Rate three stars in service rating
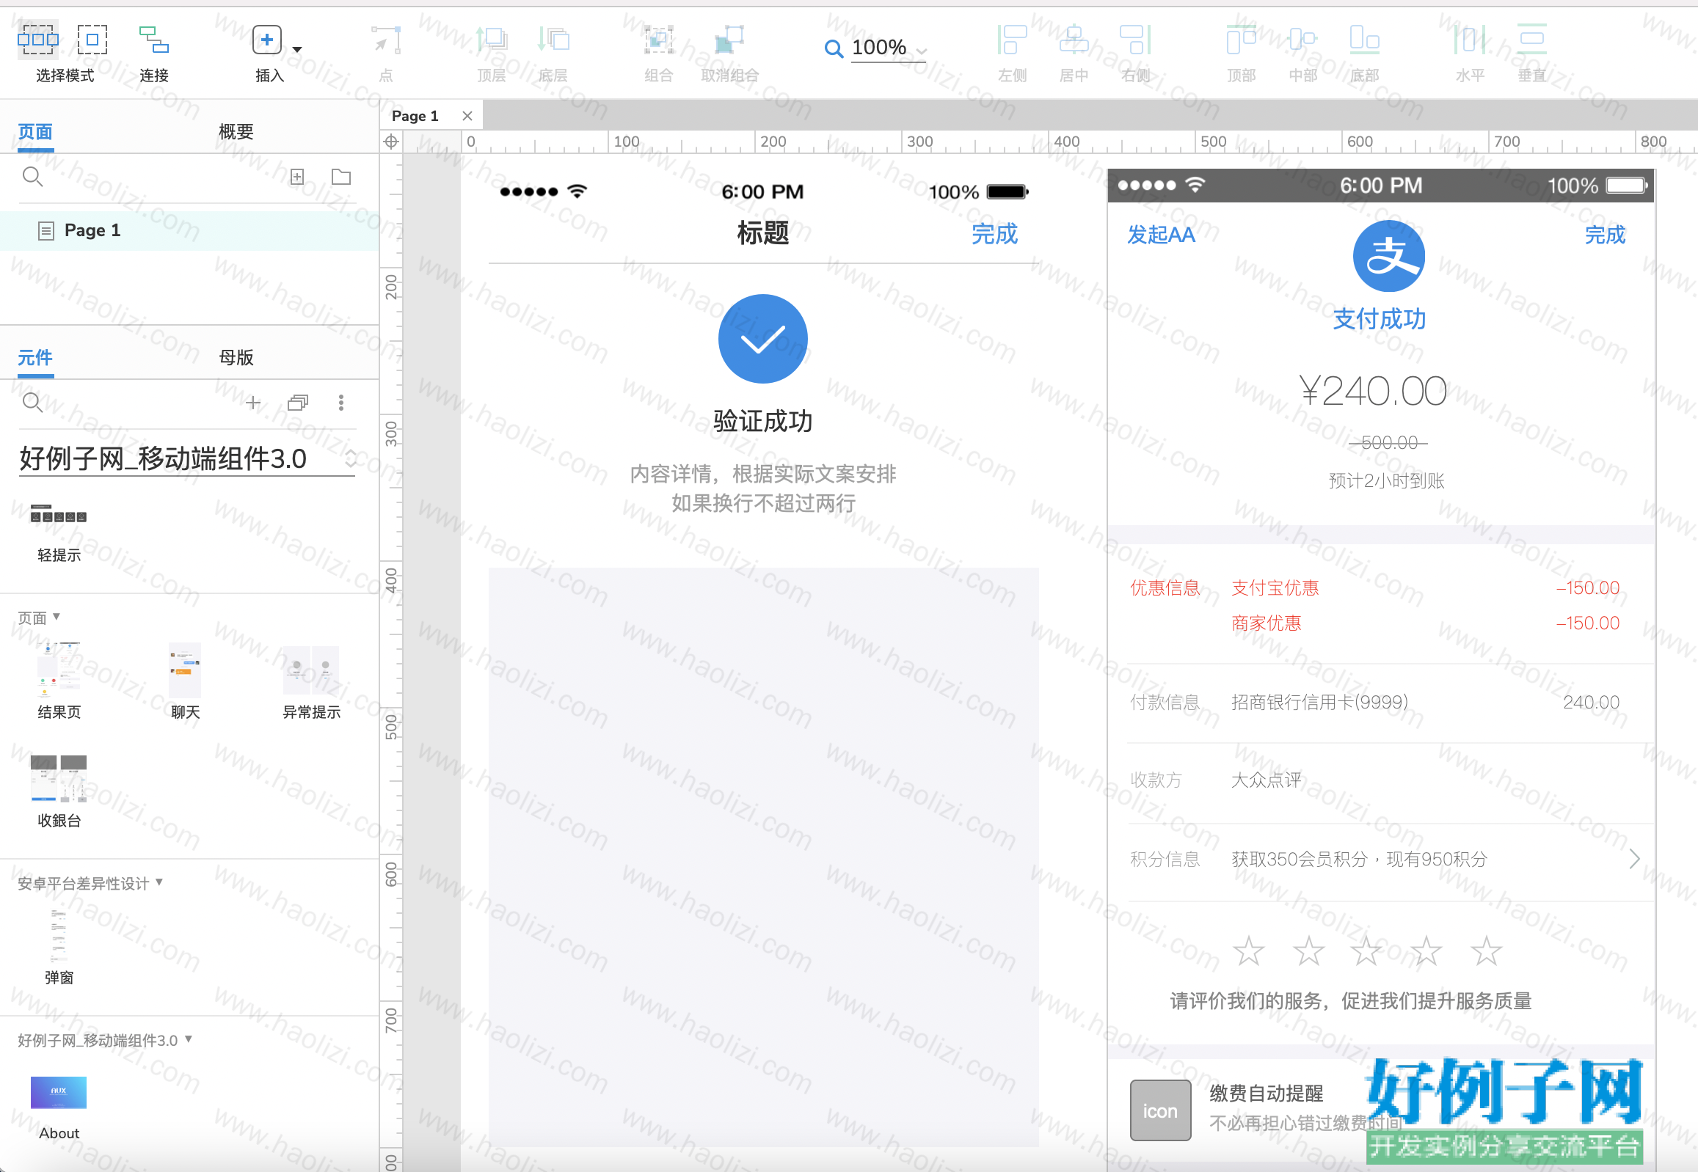 (1366, 951)
